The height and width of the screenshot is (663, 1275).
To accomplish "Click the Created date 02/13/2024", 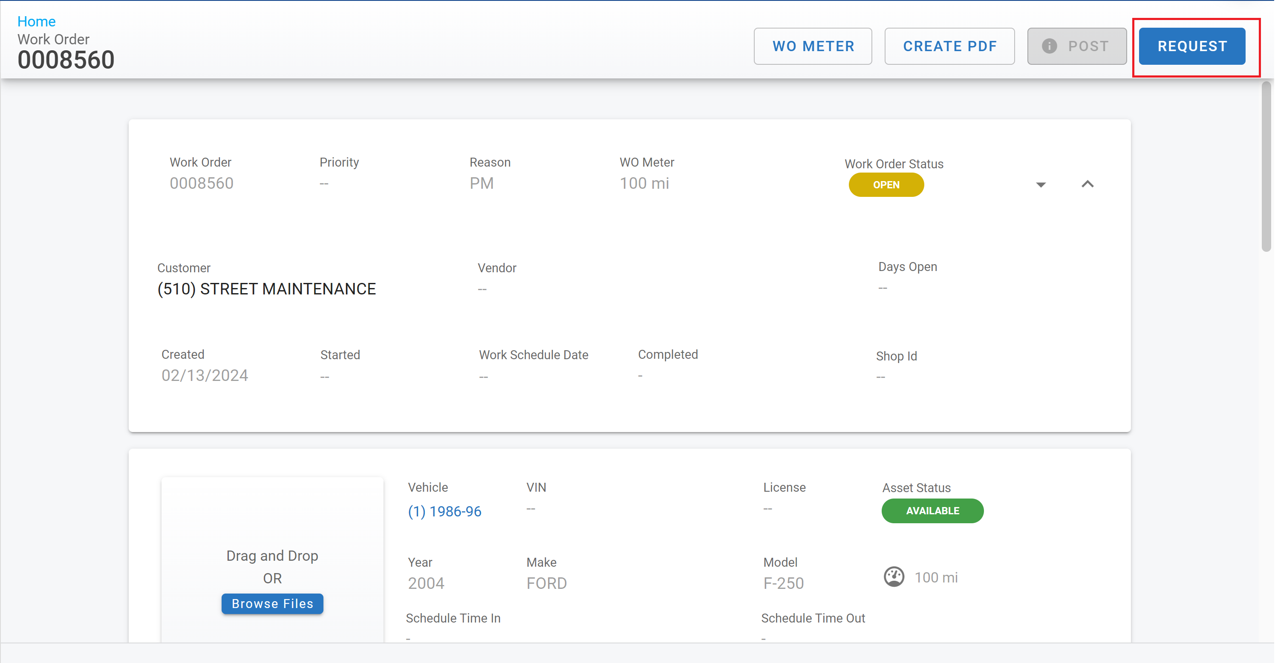I will (x=205, y=375).
